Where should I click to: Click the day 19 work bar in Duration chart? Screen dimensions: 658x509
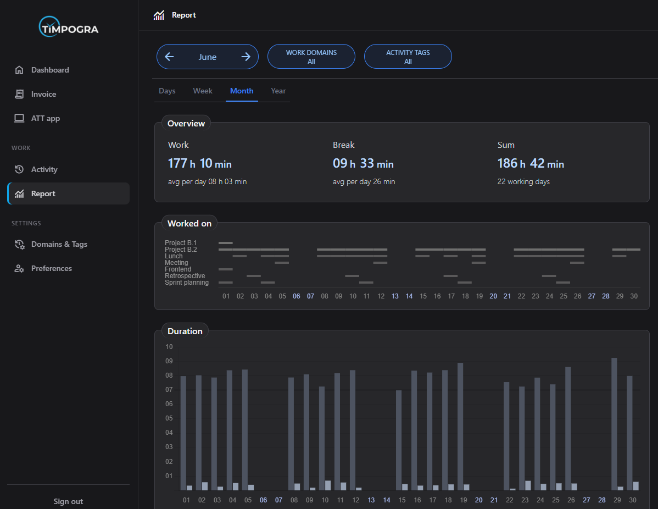[x=460, y=427]
